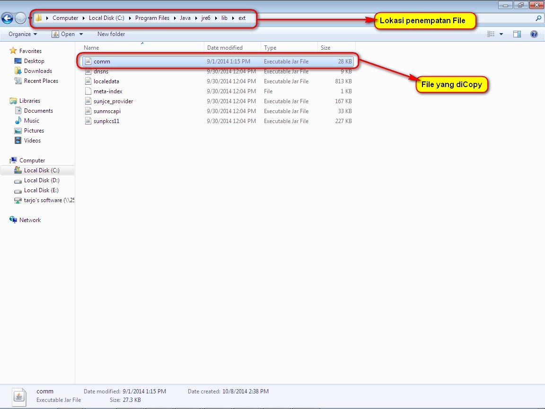
Task: Click the Java jar icon in details pane
Action: click(19, 397)
